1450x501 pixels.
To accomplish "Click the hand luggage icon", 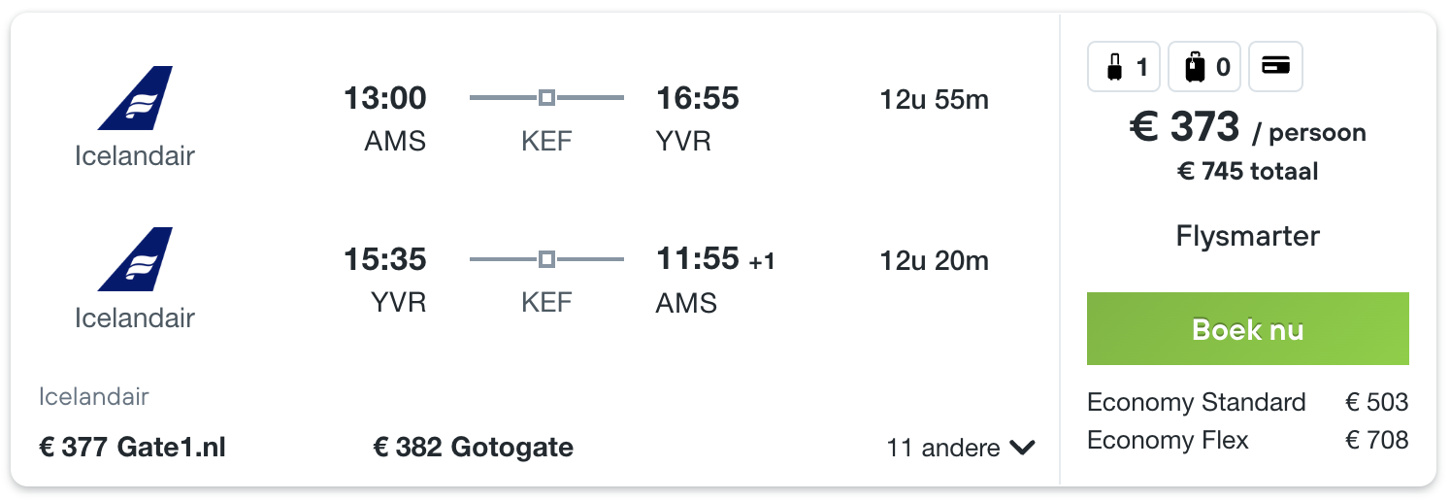I will 1114,67.
